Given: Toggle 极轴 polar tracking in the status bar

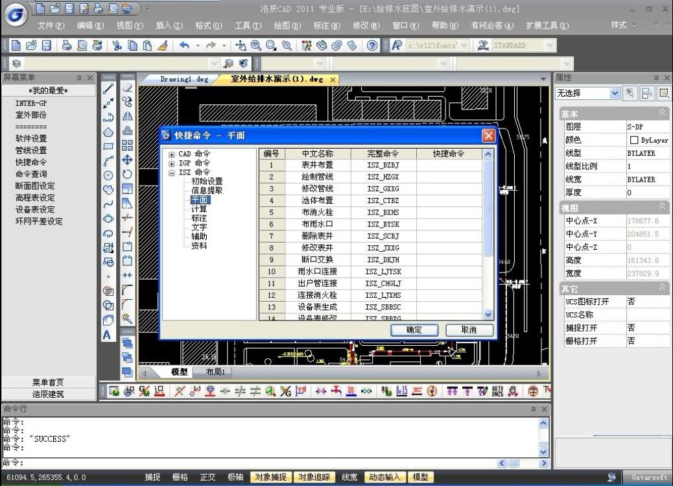Looking at the screenshot, I should (x=235, y=477).
